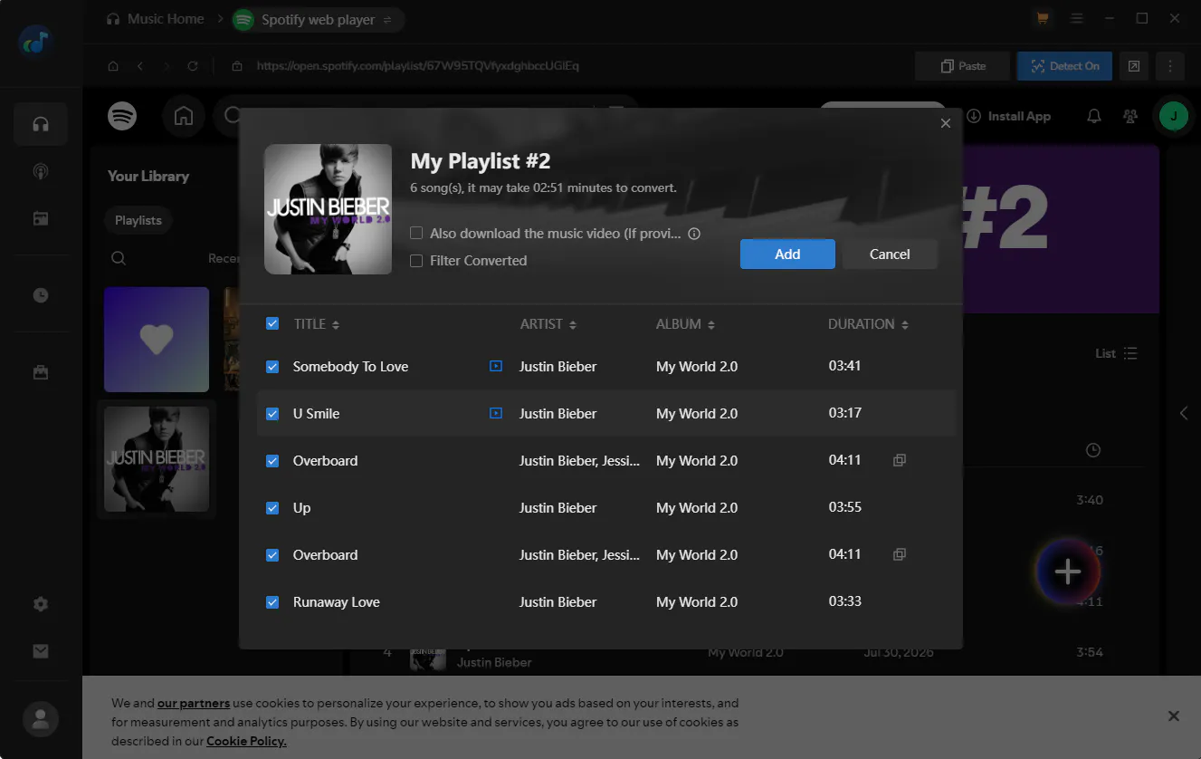Click the user profile avatar at sidebar bottom

point(41,719)
